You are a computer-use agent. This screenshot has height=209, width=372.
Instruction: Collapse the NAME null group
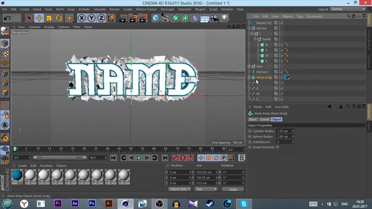[x=255, y=39]
